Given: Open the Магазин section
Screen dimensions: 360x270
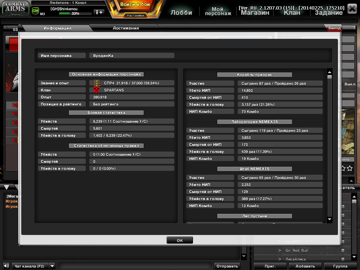Looking at the screenshot, I should (x=255, y=13).
